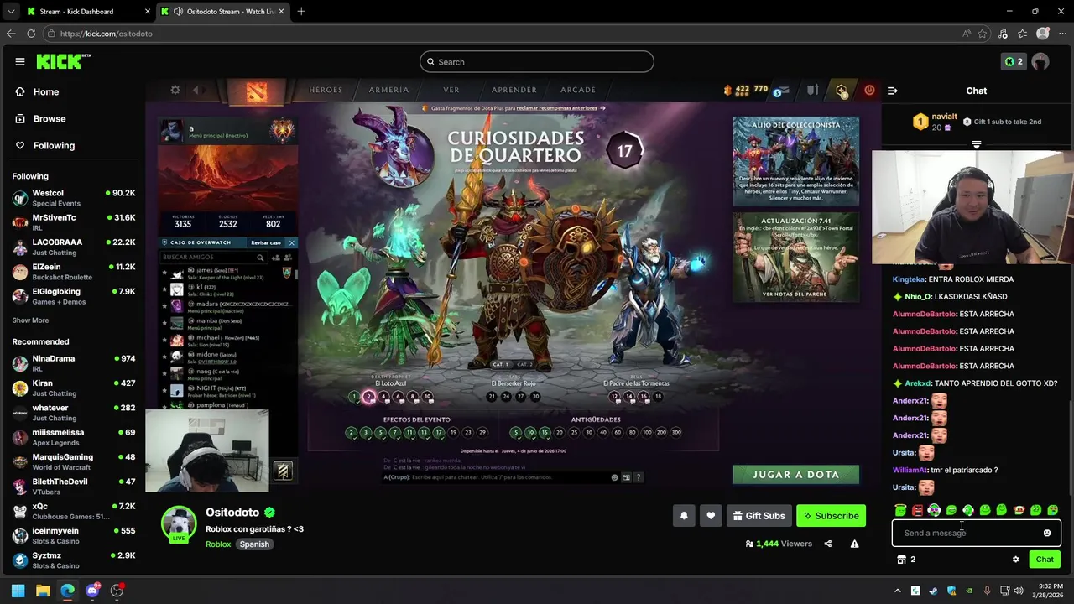
Task: Click the Spanish language tag
Action: tap(254, 544)
